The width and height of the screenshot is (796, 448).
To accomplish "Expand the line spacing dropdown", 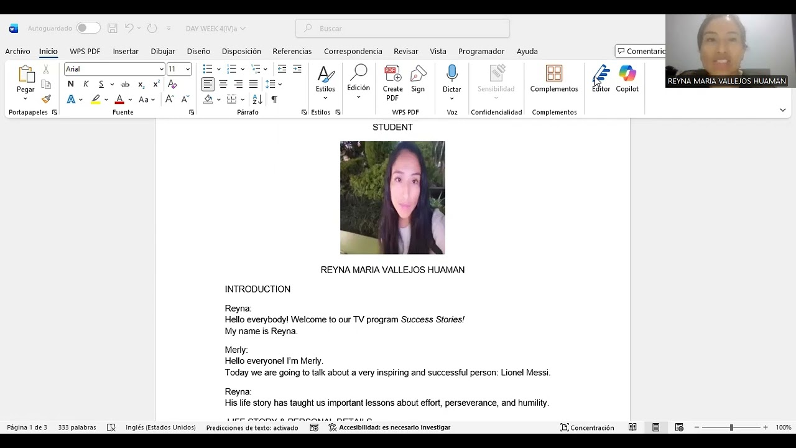I will (x=280, y=84).
